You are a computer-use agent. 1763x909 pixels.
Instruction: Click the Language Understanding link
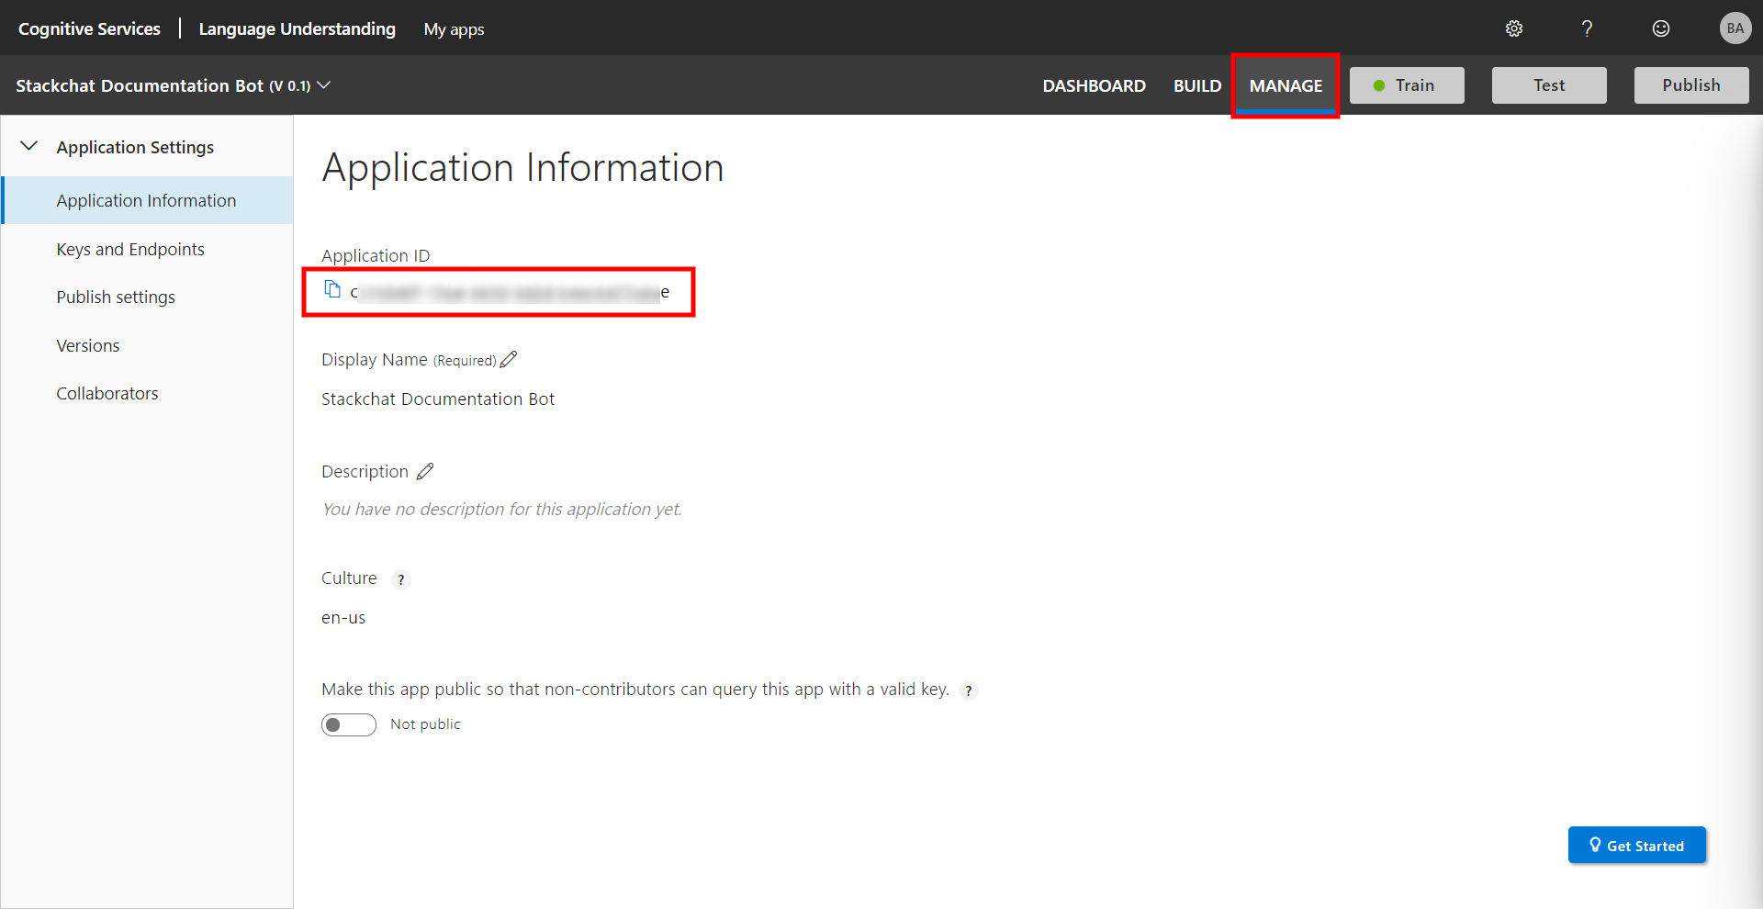click(x=297, y=28)
